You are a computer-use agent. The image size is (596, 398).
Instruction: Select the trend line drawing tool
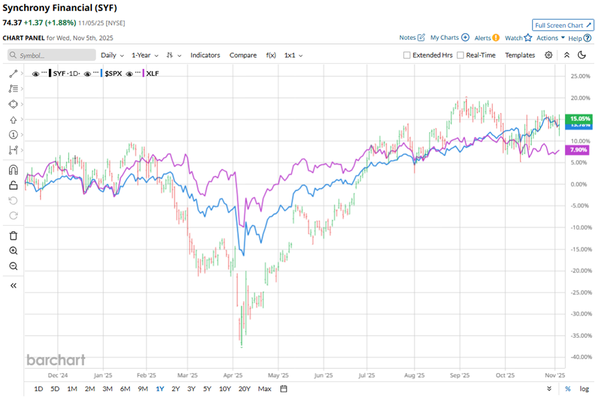pyautogui.click(x=13, y=74)
